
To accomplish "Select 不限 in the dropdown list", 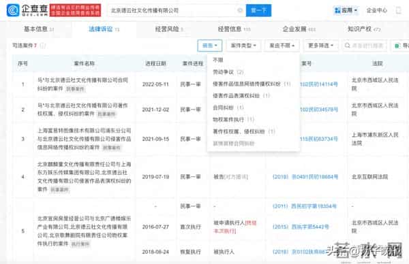I will (218, 60).
